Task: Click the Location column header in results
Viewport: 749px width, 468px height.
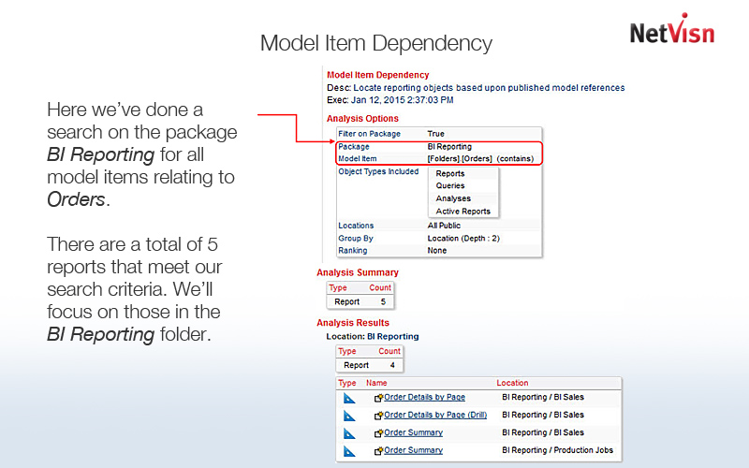Action: click(x=512, y=383)
